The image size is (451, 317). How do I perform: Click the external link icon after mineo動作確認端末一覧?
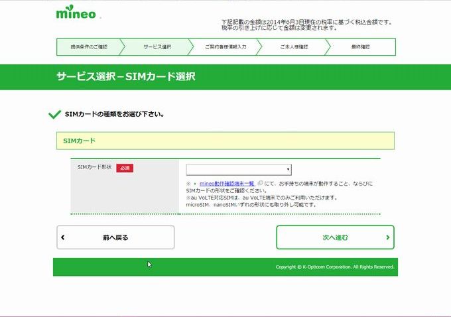[x=260, y=184]
